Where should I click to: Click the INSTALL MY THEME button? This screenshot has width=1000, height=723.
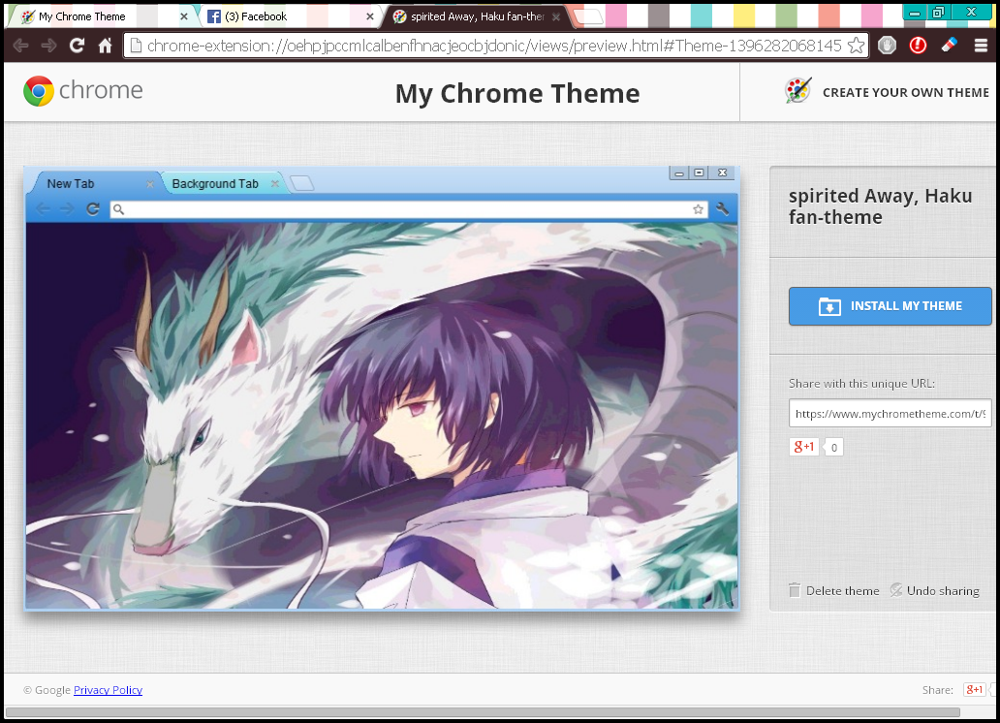coord(890,306)
